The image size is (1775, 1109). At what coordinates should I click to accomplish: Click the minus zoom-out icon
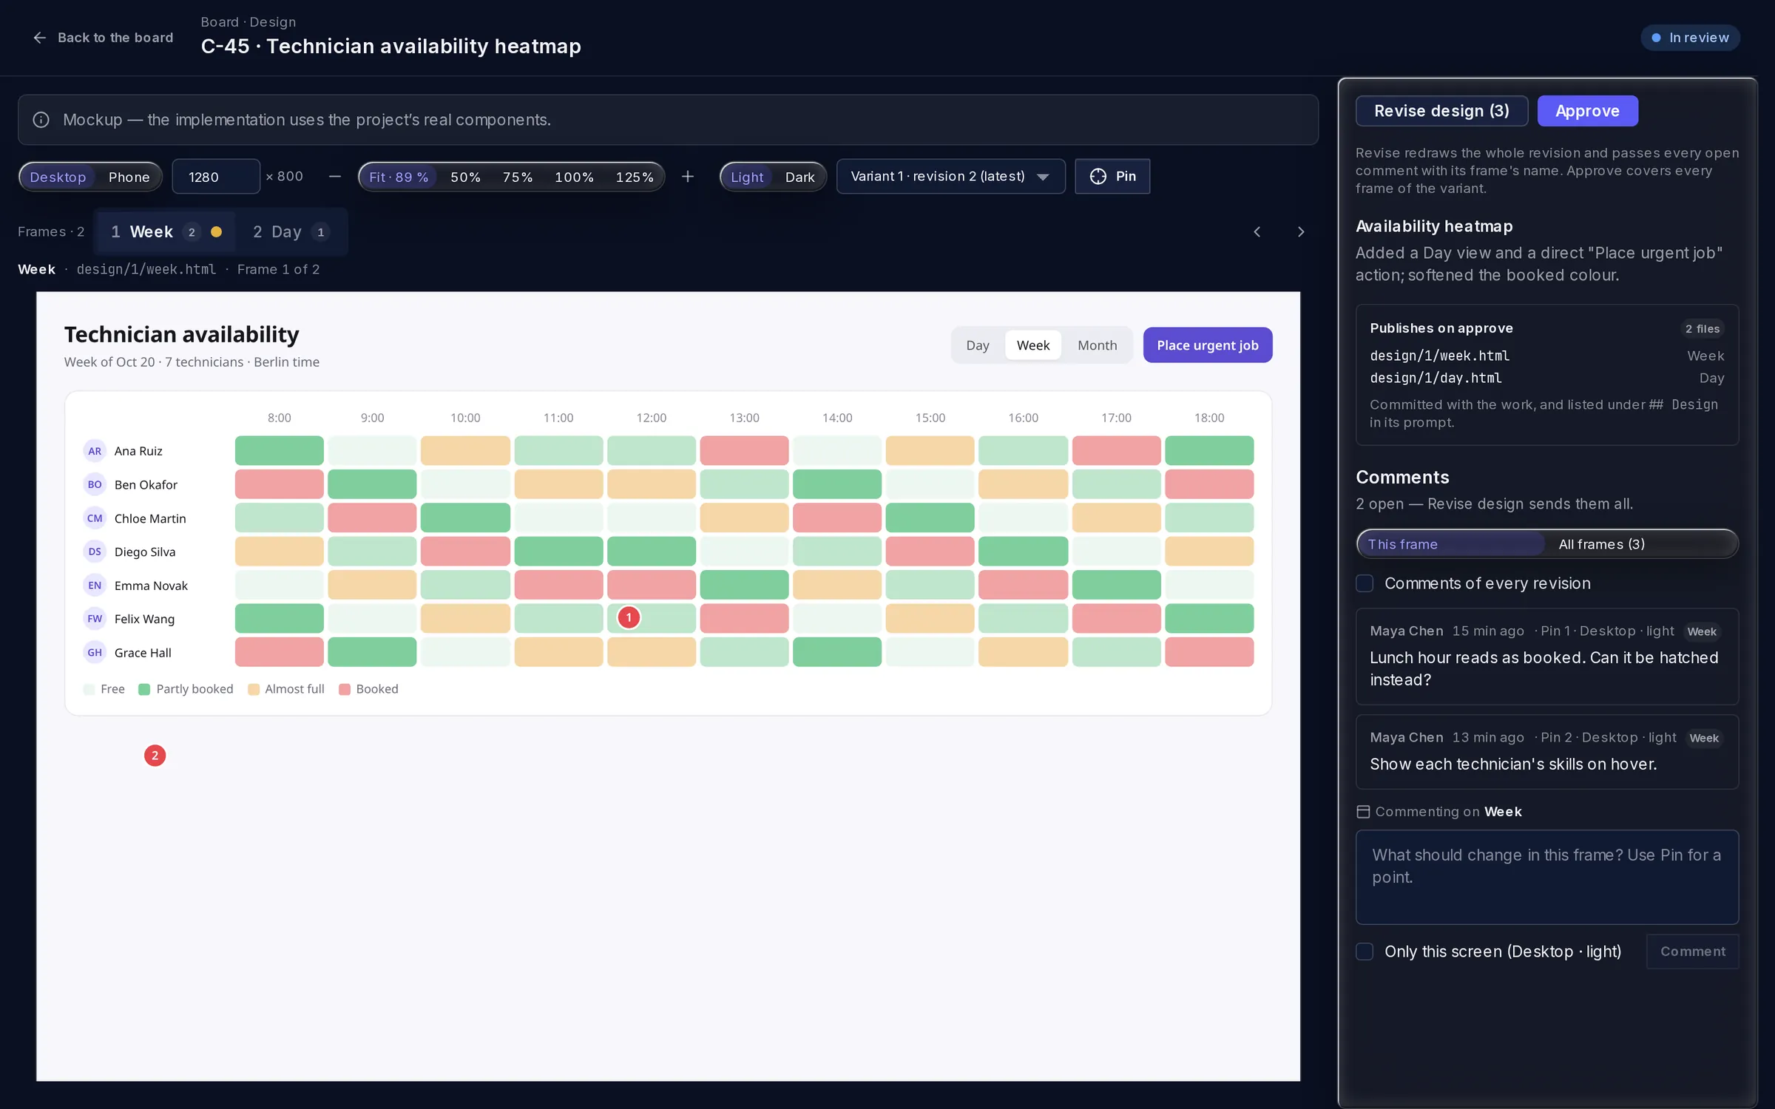pos(335,177)
